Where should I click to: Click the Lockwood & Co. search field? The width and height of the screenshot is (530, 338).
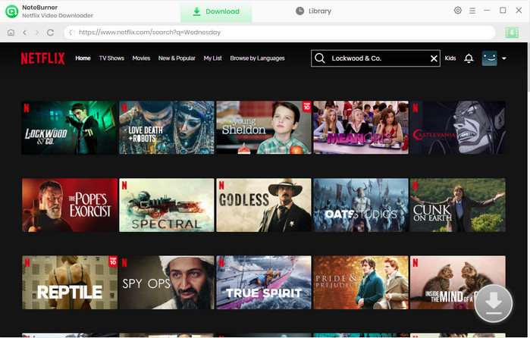375,58
